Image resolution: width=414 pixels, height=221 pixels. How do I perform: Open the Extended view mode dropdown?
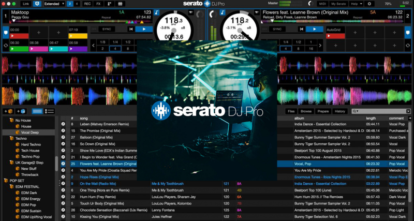[54, 4]
